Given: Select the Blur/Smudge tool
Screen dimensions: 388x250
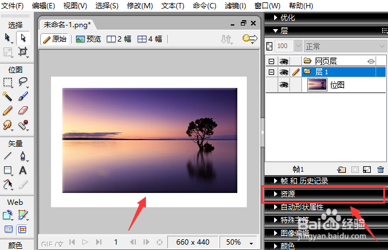Looking at the screenshot, I should 8,125.
